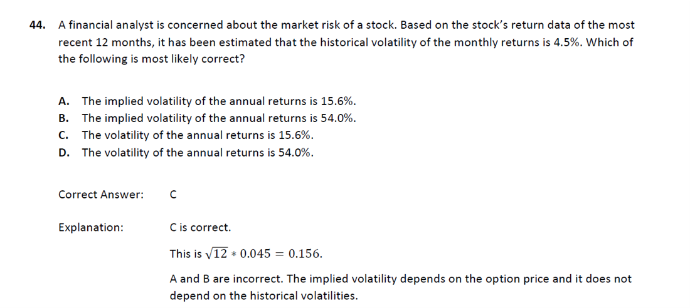The height and width of the screenshot is (308, 690).
Task: Click the 0.045 value in the formula
Action: [255, 254]
